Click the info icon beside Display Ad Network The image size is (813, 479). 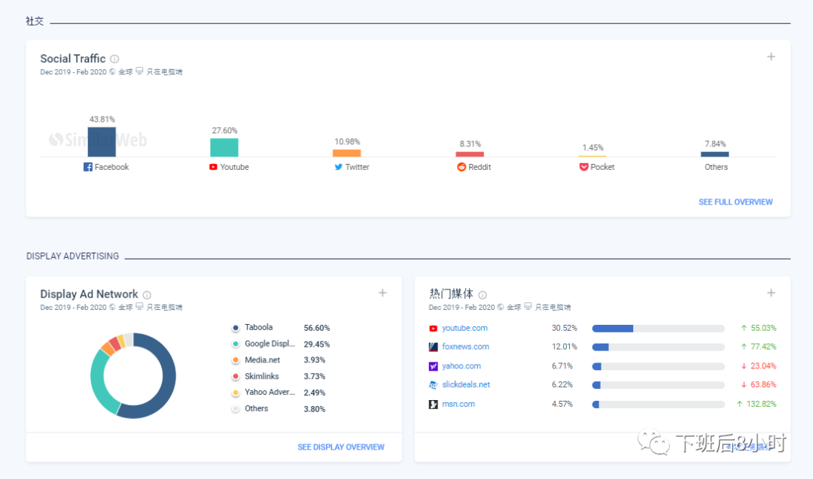pyautogui.click(x=147, y=295)
